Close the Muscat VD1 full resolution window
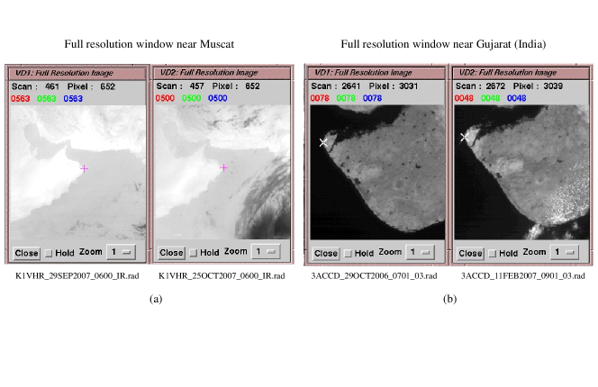Image resolution: width=598 pixels, height=387 pixels. point(26,253)
